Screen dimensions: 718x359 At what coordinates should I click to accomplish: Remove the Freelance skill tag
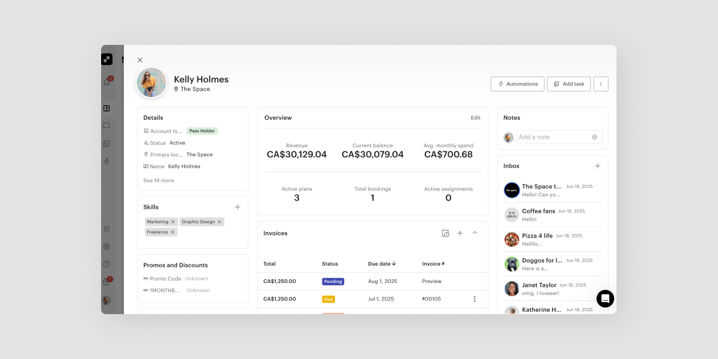tap(172, 232)
